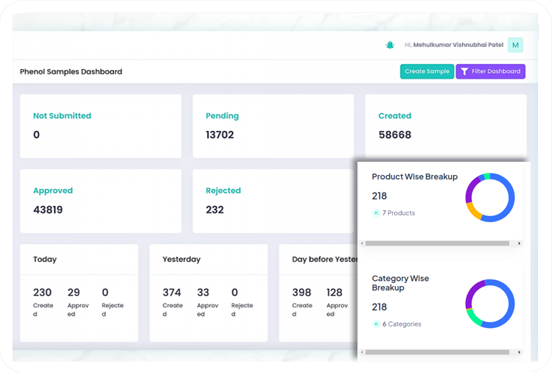Click the funnel icon on Filter Dashboard
Image resolution: width=552 pixels, height=372 pixels.
[x=464, y=71]
